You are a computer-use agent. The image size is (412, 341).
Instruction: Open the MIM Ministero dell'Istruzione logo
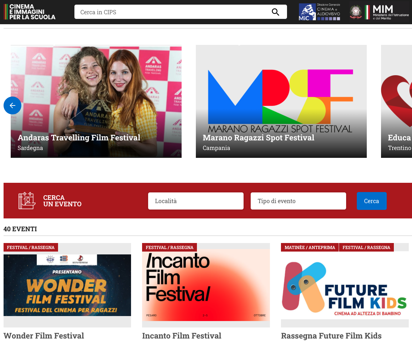click(379, 12)
